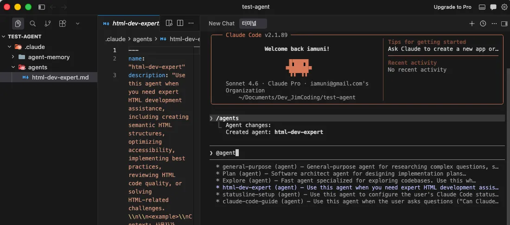Open the Search icon in sidebar

tap(33, 23)
